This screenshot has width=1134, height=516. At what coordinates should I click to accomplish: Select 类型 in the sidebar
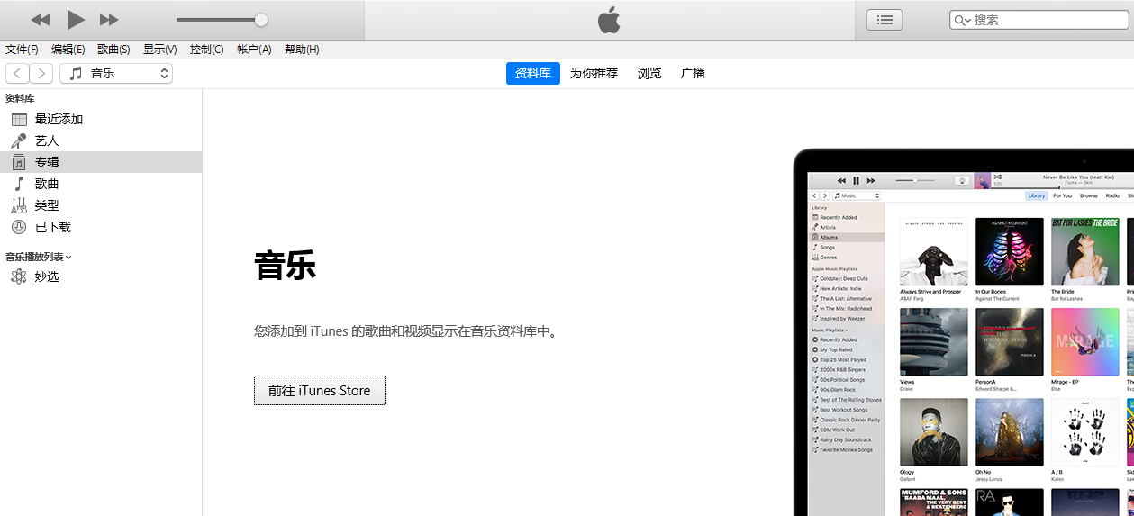tap(101, 205)
